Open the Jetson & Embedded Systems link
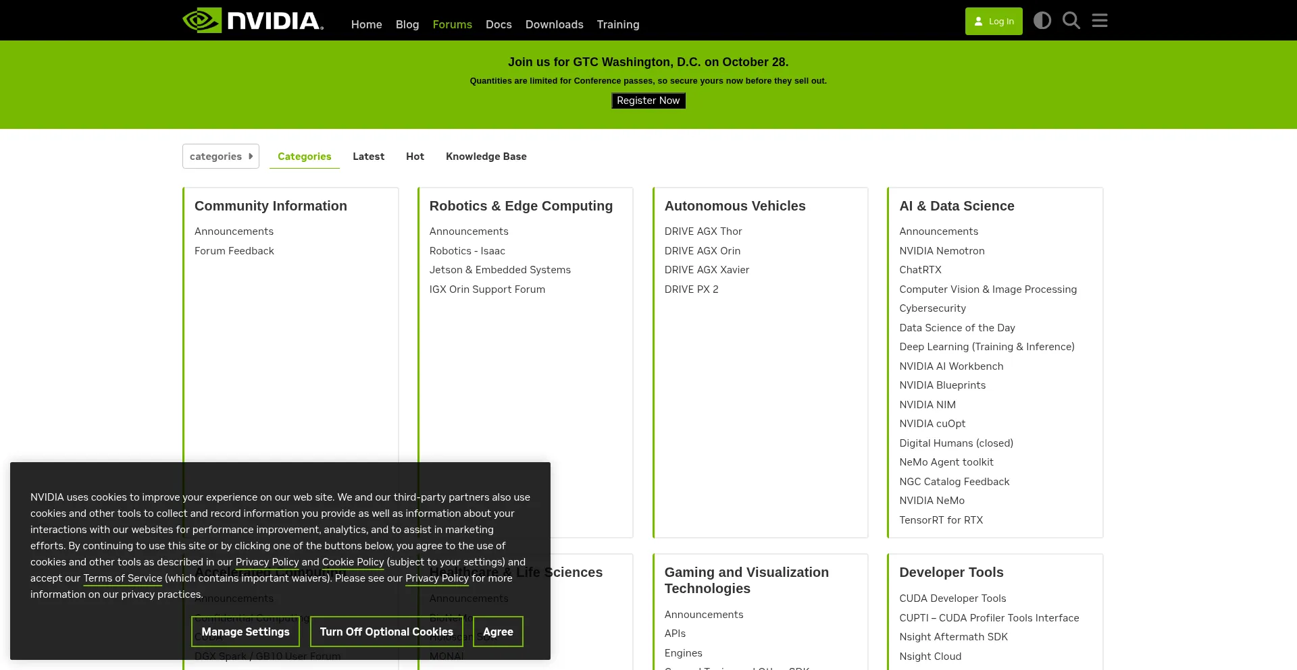This screenshot has width=1297, height=670. pyautogui.click(x=500, y=270)
